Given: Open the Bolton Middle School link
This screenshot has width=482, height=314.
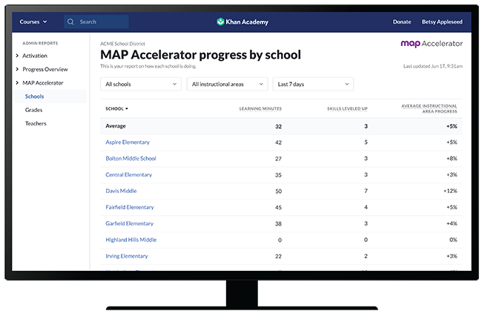Looking at the screenshot, I should tap(131, 159).
